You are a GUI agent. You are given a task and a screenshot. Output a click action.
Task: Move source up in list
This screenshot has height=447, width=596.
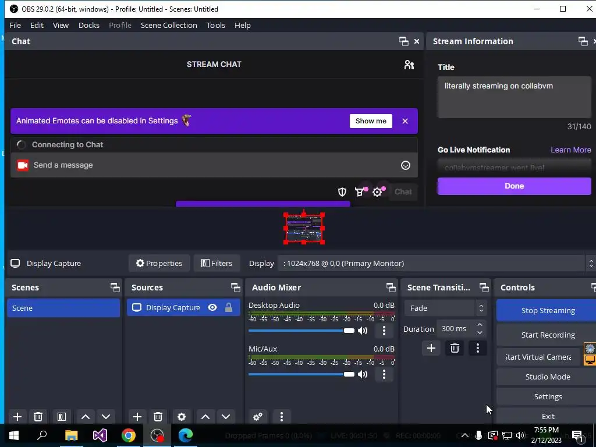205,417
